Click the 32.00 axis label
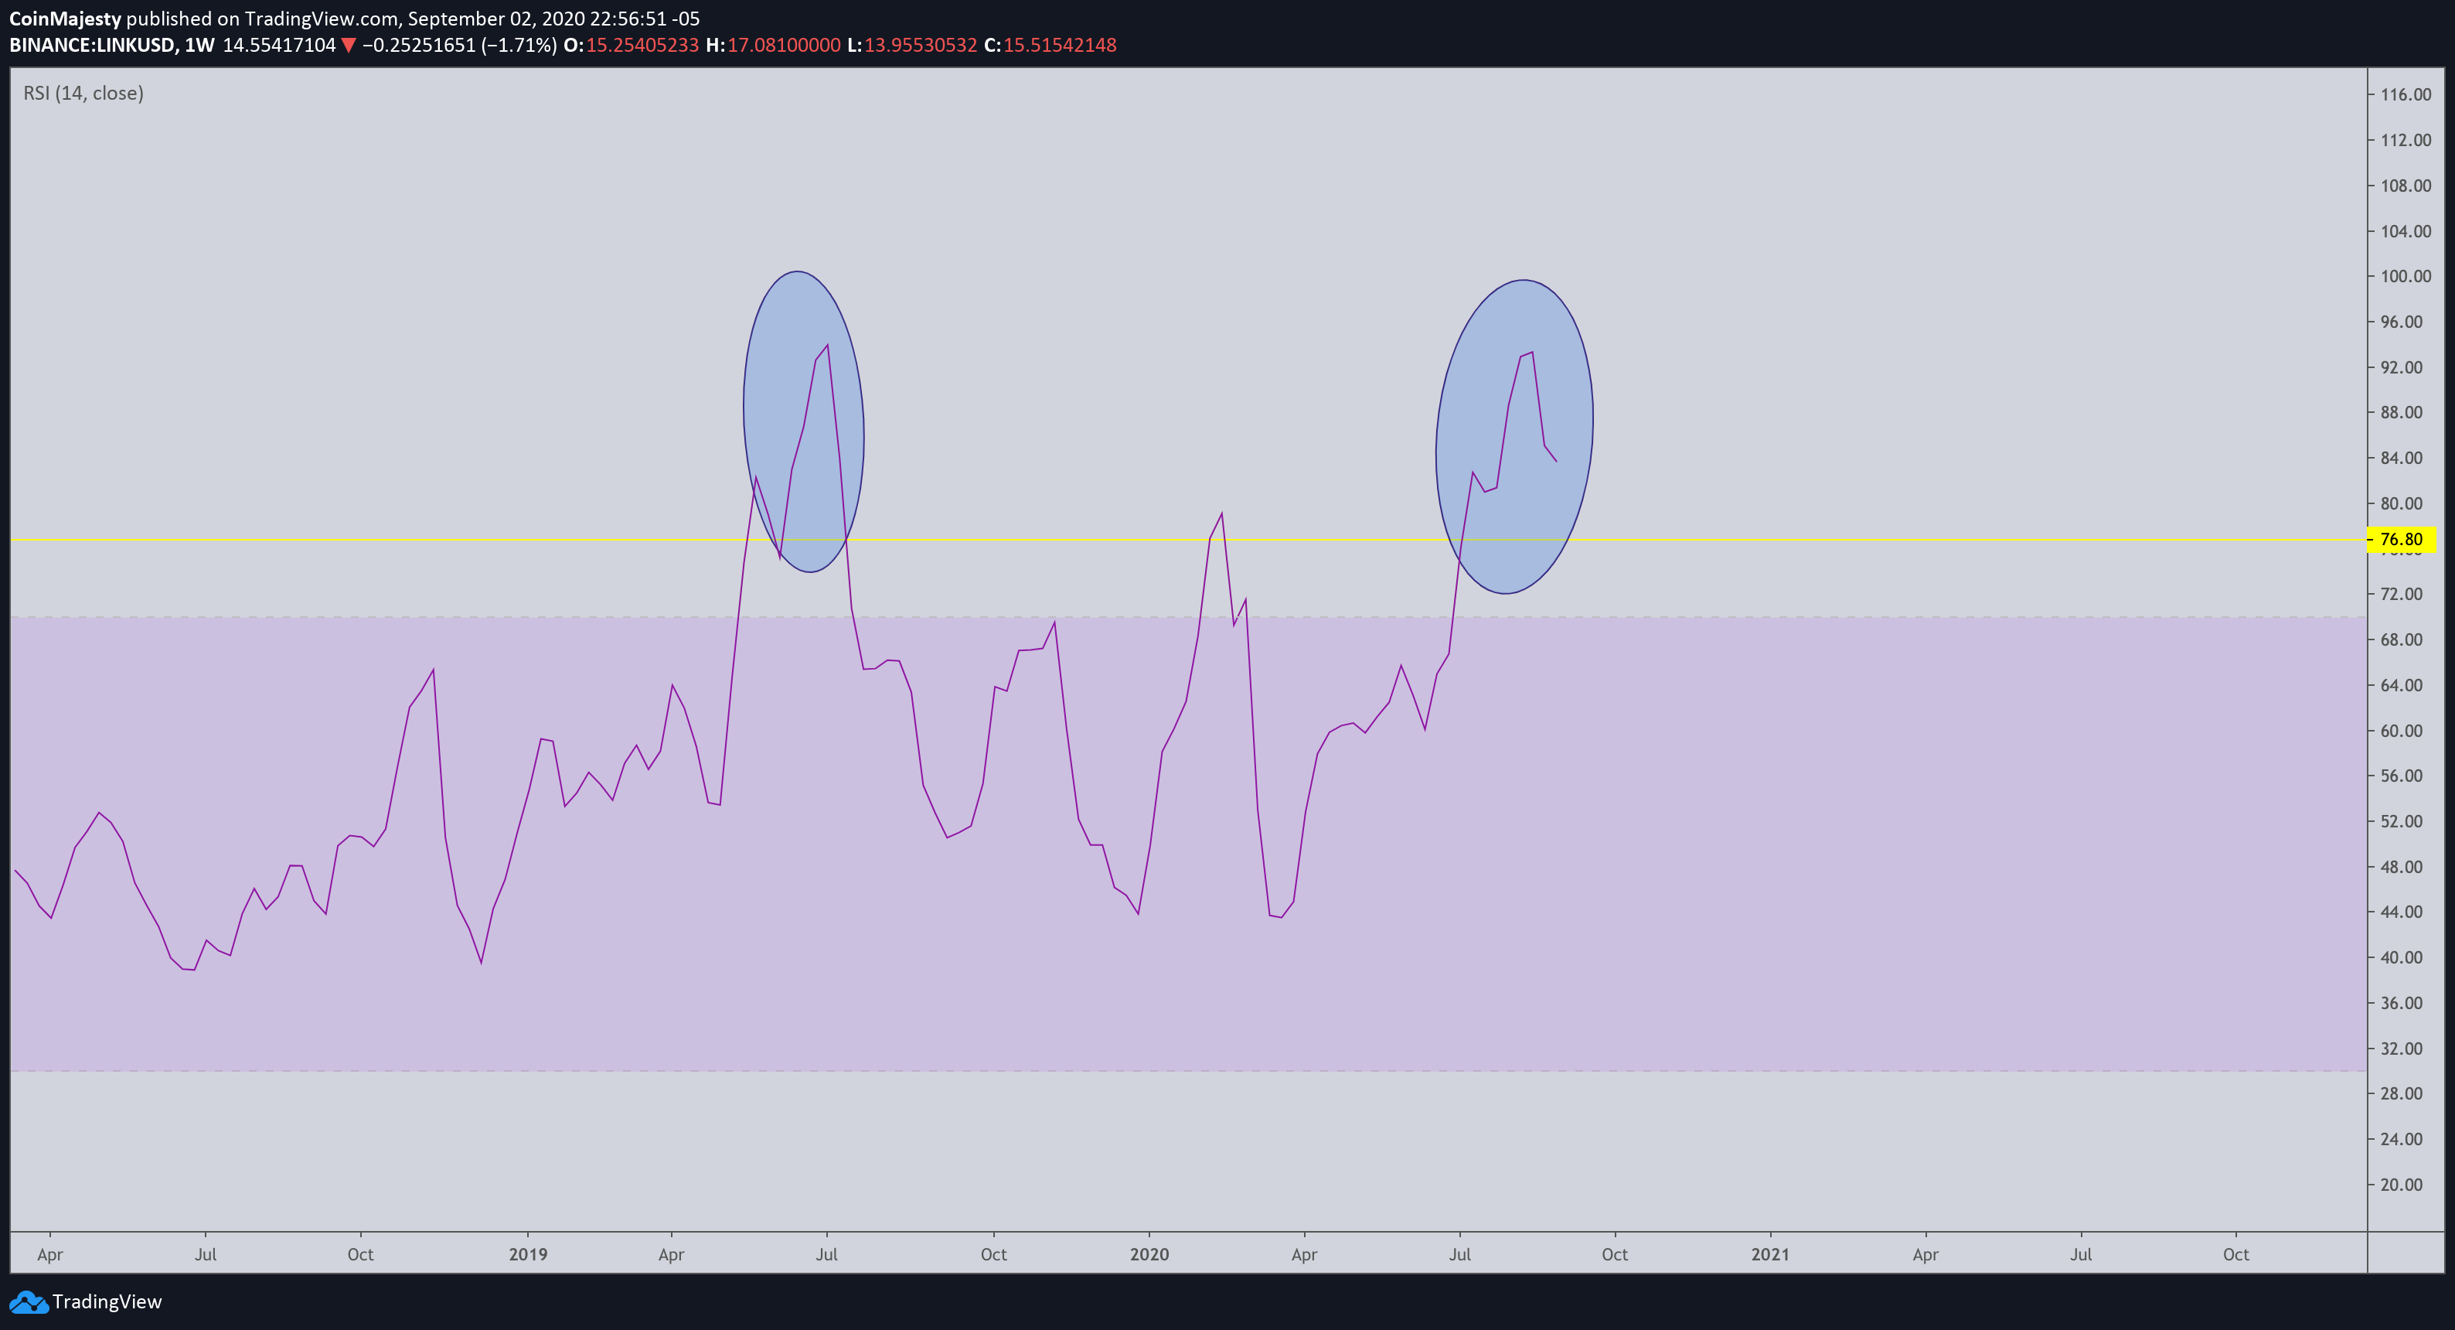The width and height of the screenshot is (2455, 1330). coord(2402,1049)
